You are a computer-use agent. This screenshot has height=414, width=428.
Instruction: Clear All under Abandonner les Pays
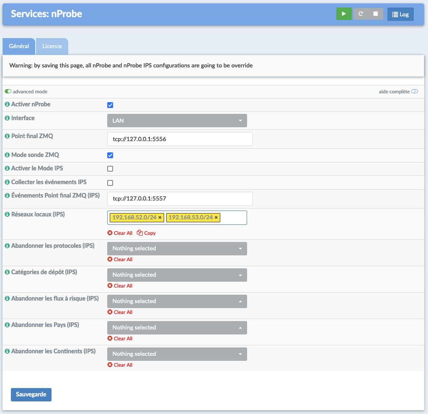[x=120, y=339]
